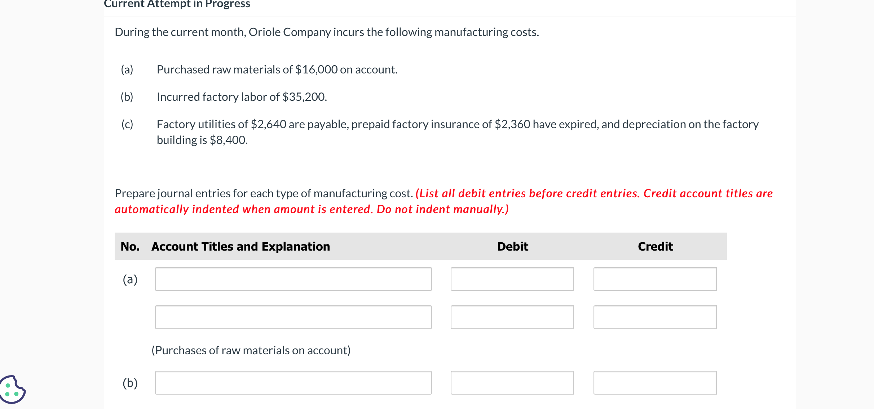Click the Debit field in the second row of (a)
The height and width of the screenshot is (409, 874).
[512, 317]
